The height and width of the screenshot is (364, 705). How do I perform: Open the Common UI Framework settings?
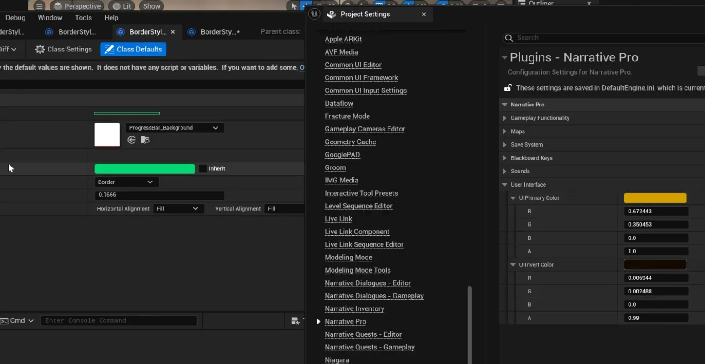tap(361, 78)
